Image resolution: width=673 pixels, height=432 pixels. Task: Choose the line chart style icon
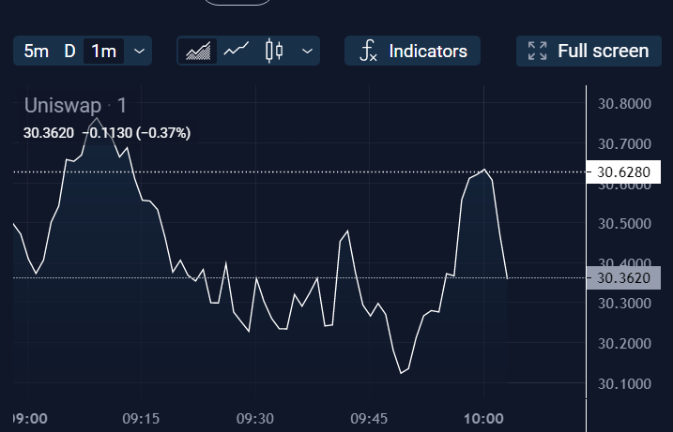point(236,51)
